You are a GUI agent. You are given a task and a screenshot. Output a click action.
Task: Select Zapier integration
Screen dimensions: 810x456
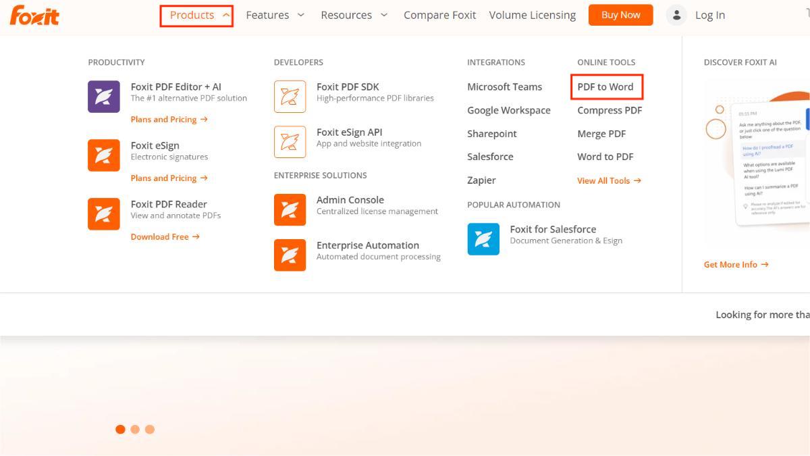point(481,180)
